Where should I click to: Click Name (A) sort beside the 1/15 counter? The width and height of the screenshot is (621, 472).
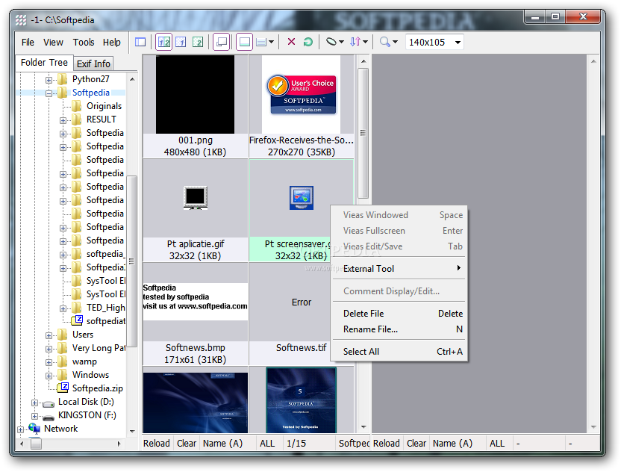click(x=222, y=443)
